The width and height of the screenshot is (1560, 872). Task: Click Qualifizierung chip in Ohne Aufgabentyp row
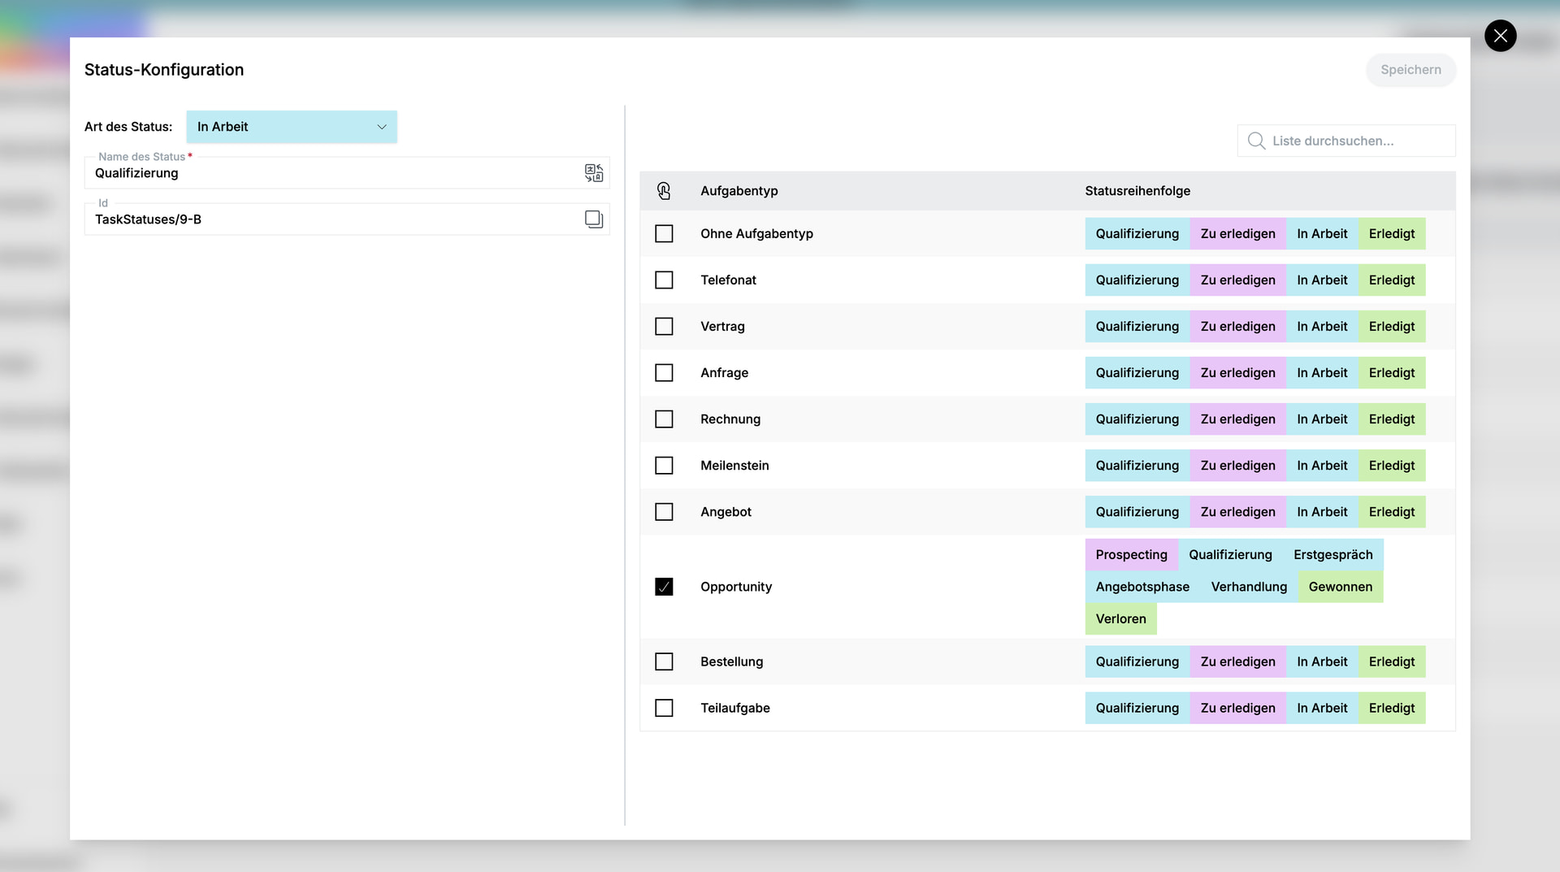1137,234
